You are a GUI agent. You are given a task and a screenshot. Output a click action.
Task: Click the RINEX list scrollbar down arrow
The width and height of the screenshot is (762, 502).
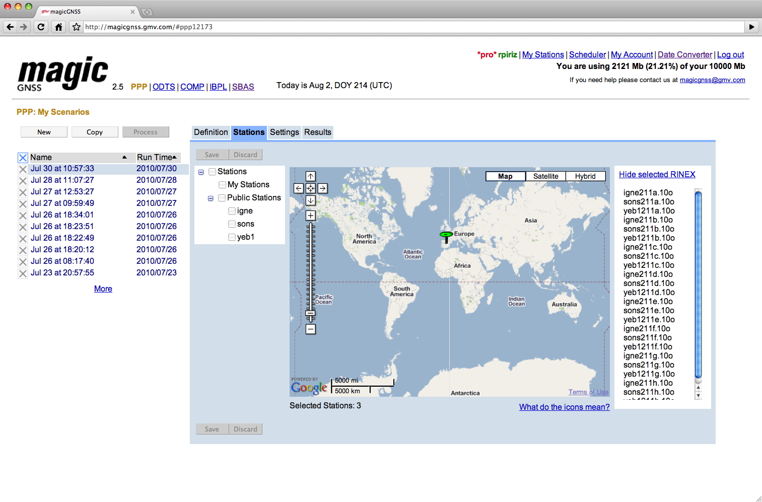click(x=698, y=396)
